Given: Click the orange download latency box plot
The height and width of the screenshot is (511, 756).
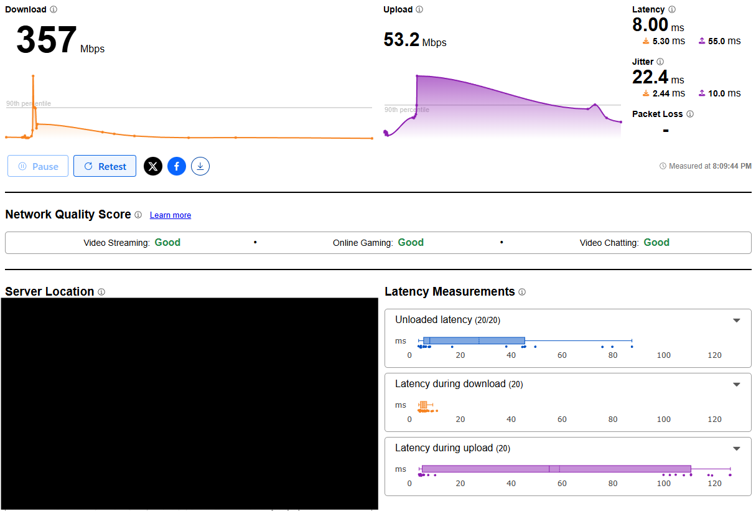Looking at the screenshot, I should point(424,405).
